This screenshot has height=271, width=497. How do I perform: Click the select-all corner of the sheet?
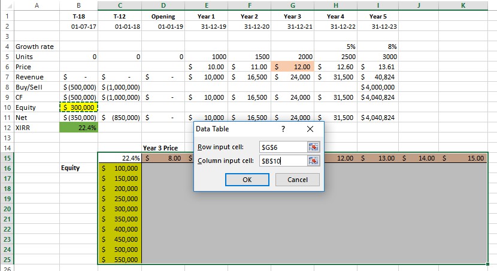tap(5, 5)
